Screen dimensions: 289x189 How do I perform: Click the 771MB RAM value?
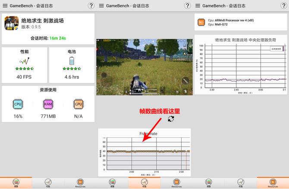coord(48,116)
